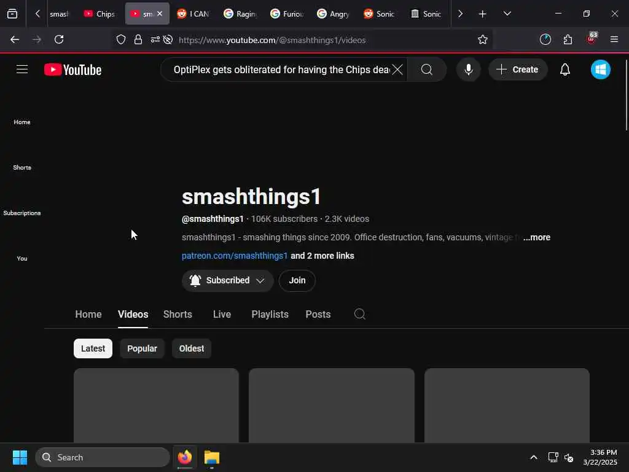Screen dimensions: 629x472
Task: Switch to the 'I CAN' Reddit tab
Action: coord(193,14)
